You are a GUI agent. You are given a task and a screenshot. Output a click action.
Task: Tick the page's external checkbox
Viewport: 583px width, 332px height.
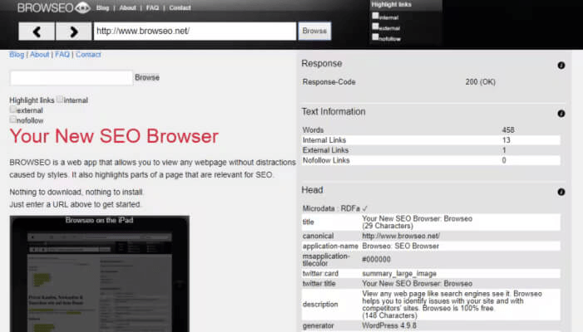point(13,109)
